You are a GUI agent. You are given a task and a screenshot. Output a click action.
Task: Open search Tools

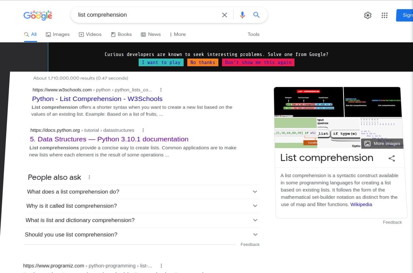254,34
